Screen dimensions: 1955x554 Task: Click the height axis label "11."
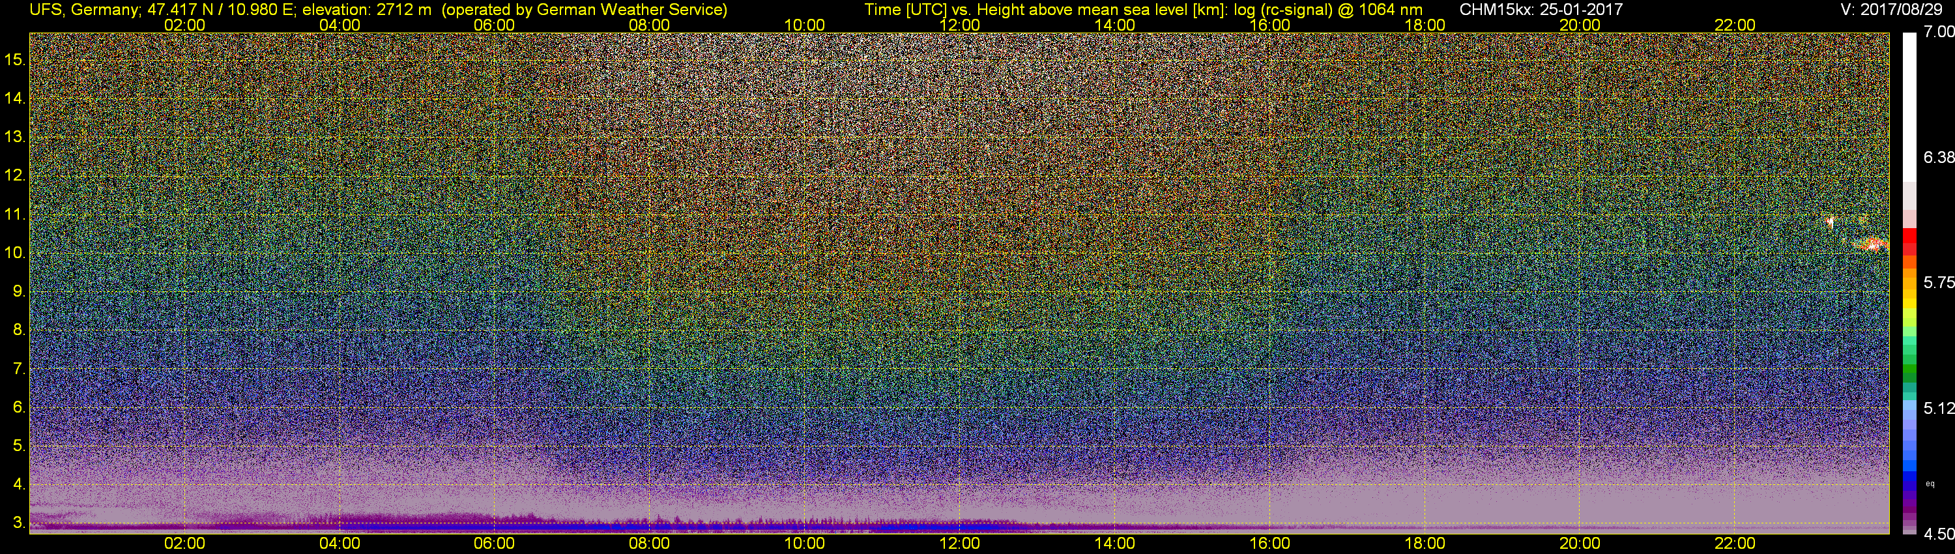15,215
